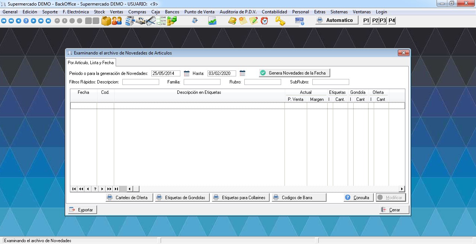The image size is (476, 244).
Task: Open calendar picker for the Hasta date
Action: click(x=242, y=73)
